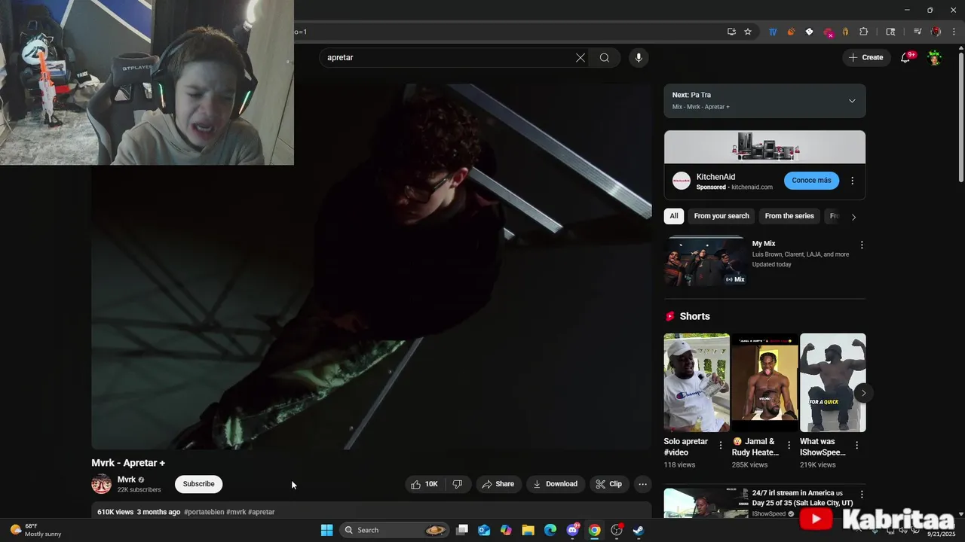Open options for KitchenAid sponsored ad
The height and width of the screenshot is (542, 965).
point(853,181)
